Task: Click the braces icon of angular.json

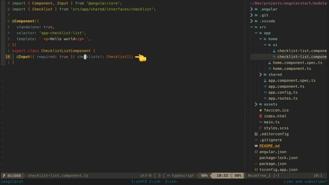Action: tap(256, 152)
